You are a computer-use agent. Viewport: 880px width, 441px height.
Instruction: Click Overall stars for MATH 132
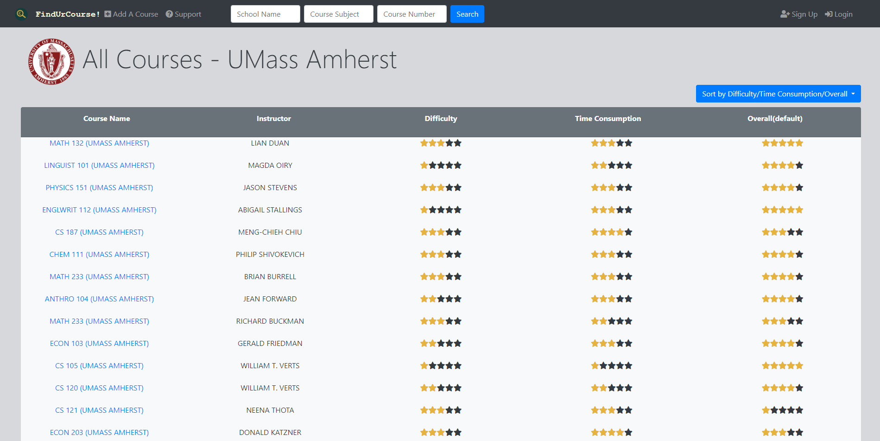point(782,143)
